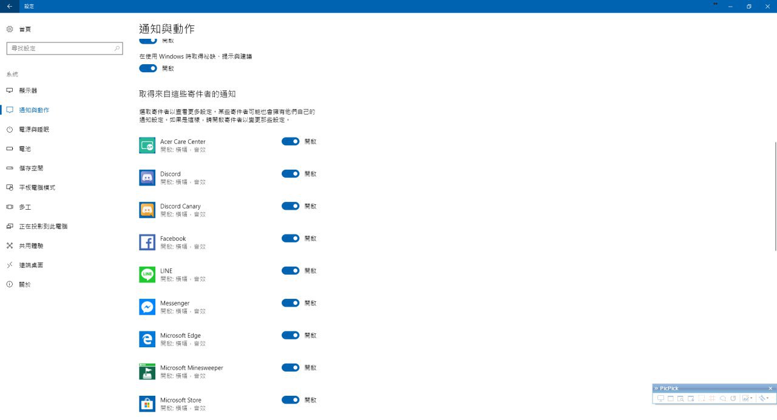777x420 pixels.
Task: Open Microsoft Edge notification settings by name
Action: (180, 335)
